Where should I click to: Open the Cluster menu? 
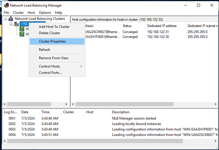(x=18, y=13)
